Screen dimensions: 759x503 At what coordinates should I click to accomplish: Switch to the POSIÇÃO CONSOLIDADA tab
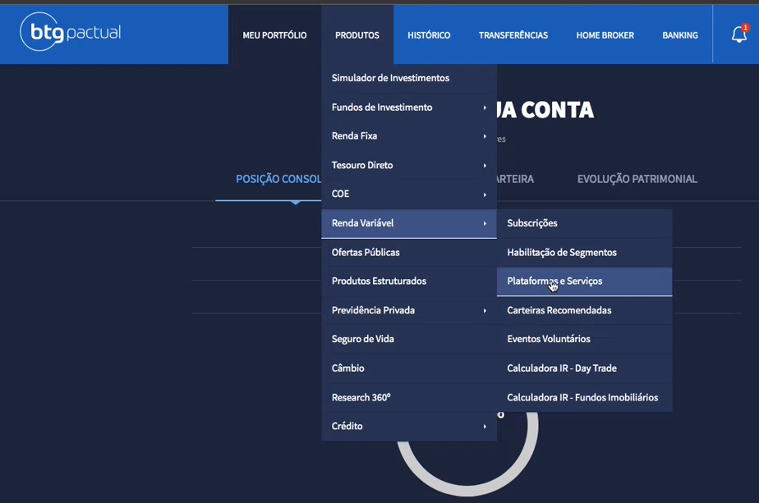[278, 180]
